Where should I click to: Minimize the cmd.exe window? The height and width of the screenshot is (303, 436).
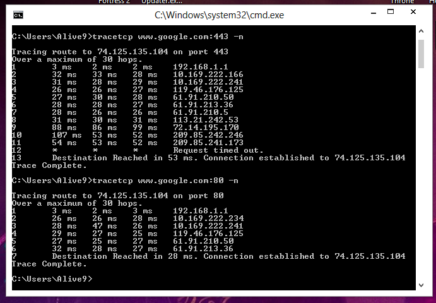pyautogui.click(x=374, y=13)
